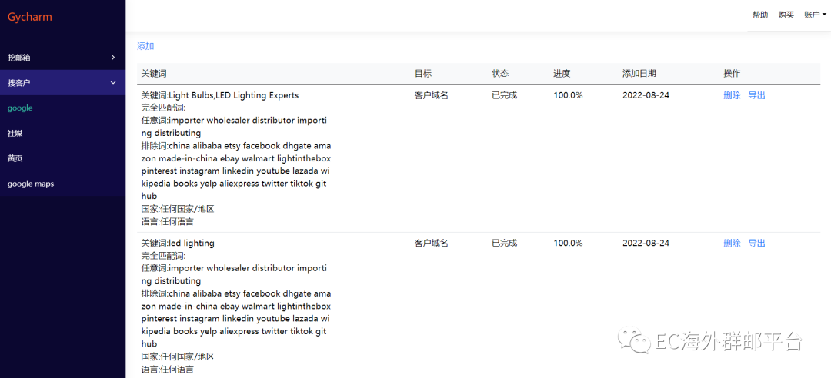Click the 进度 column header

pos(562,74)
